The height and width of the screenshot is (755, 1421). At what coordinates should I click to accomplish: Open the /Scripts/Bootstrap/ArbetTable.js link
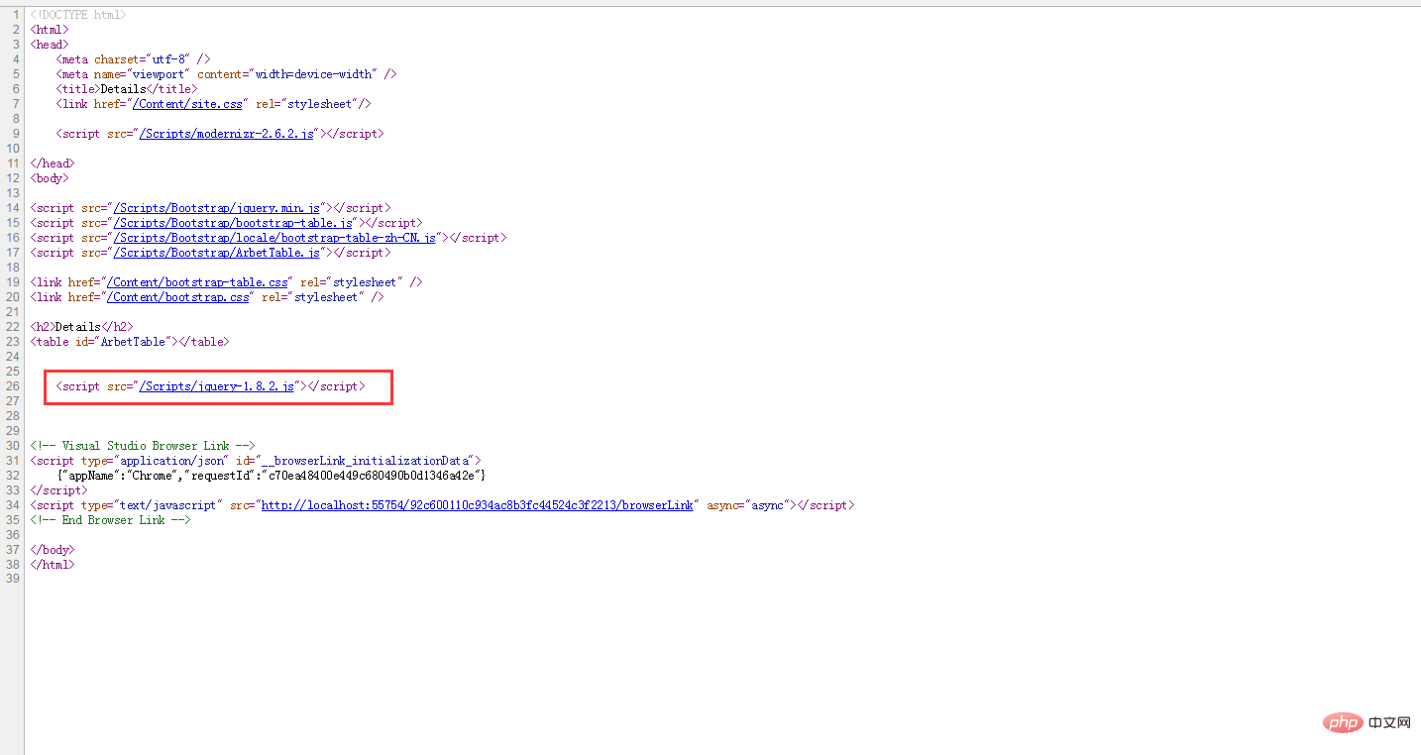217,253
